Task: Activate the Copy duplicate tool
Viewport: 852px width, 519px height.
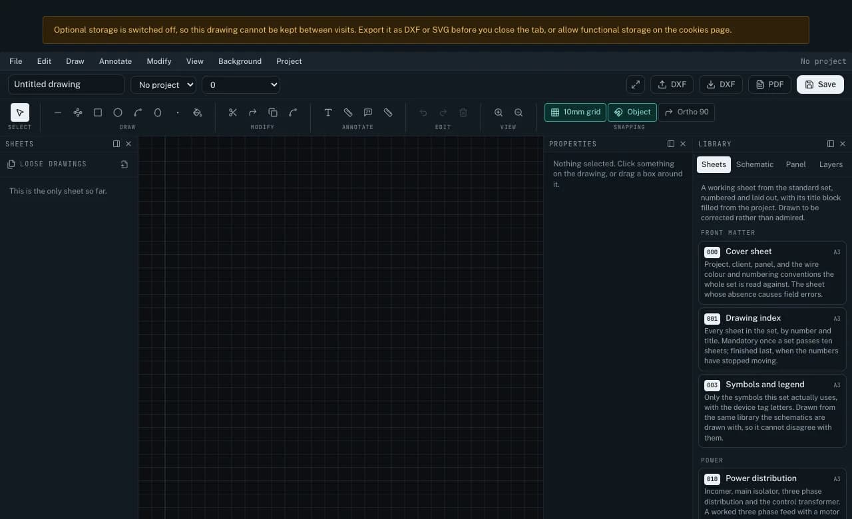Action: tap(273, 112)
